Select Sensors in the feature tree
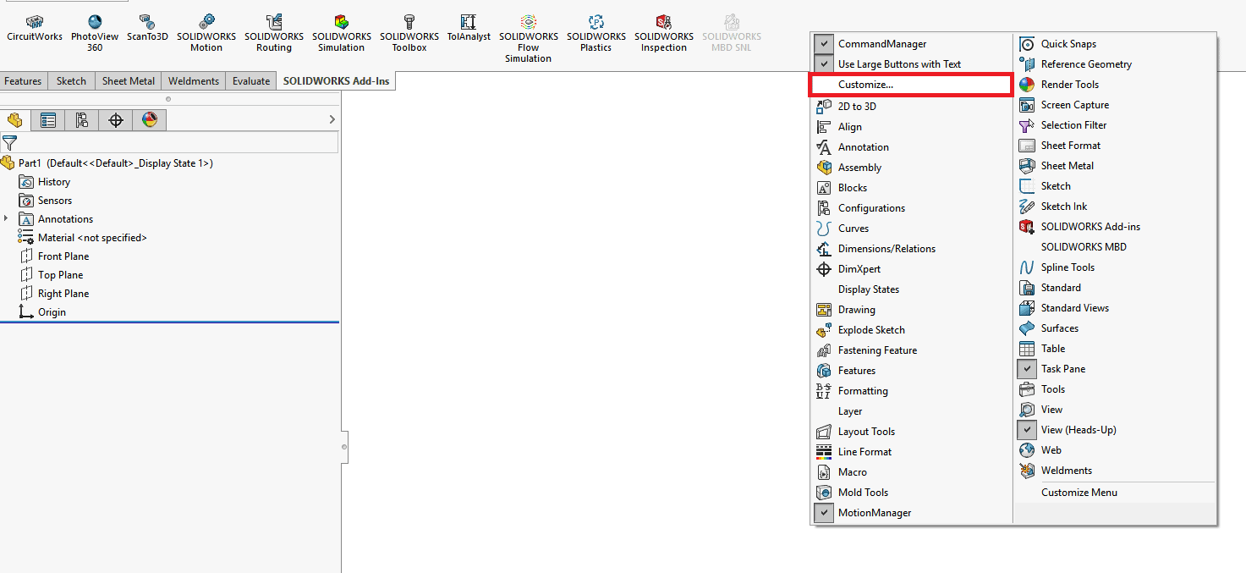 point(45,201)
